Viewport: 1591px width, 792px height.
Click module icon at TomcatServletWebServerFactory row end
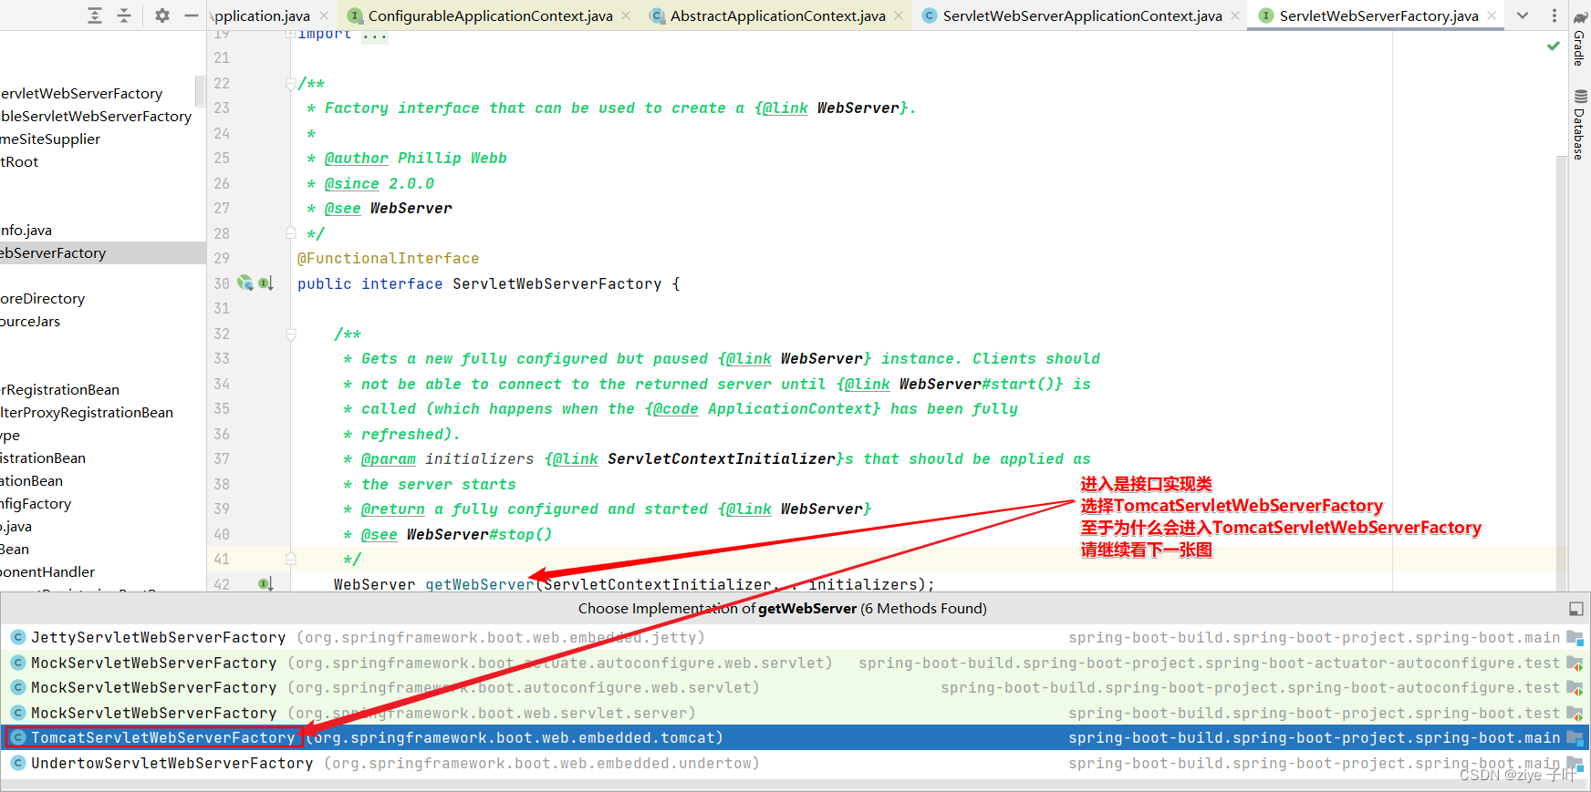click(1575, 738)
